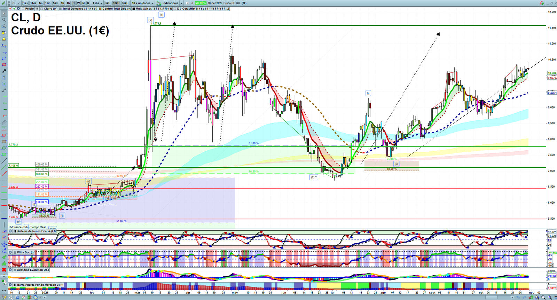Select the 144s timeframe

(33, 3)
